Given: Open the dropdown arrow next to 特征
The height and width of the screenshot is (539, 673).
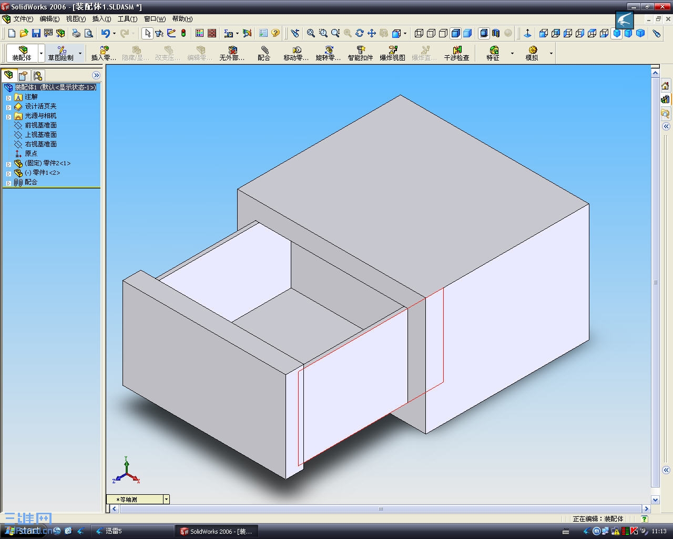Looking at the screenshot, I should [512, 53].
